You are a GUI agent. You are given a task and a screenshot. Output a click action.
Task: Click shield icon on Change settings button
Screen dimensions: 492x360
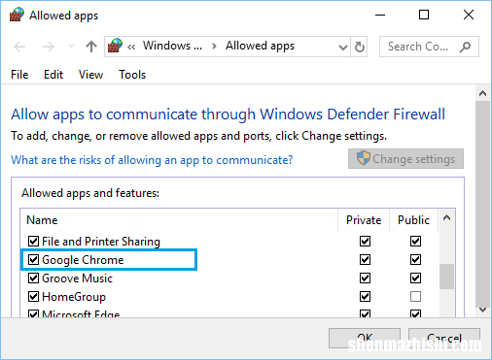click(x=363, y=158)
